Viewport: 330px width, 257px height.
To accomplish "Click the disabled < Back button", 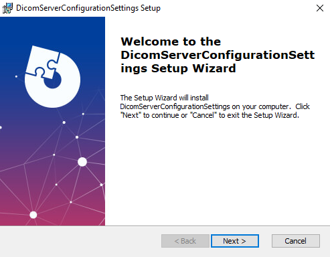I will pos(185,241).
